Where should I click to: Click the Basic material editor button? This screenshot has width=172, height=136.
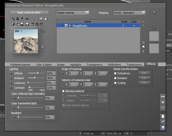pos(29,13)
